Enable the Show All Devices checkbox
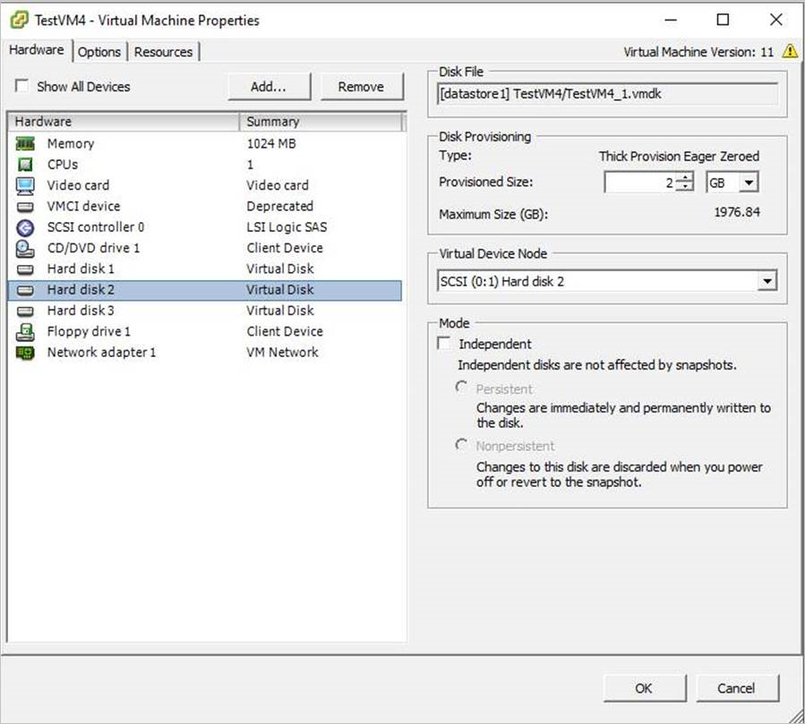 pos(21,86)
